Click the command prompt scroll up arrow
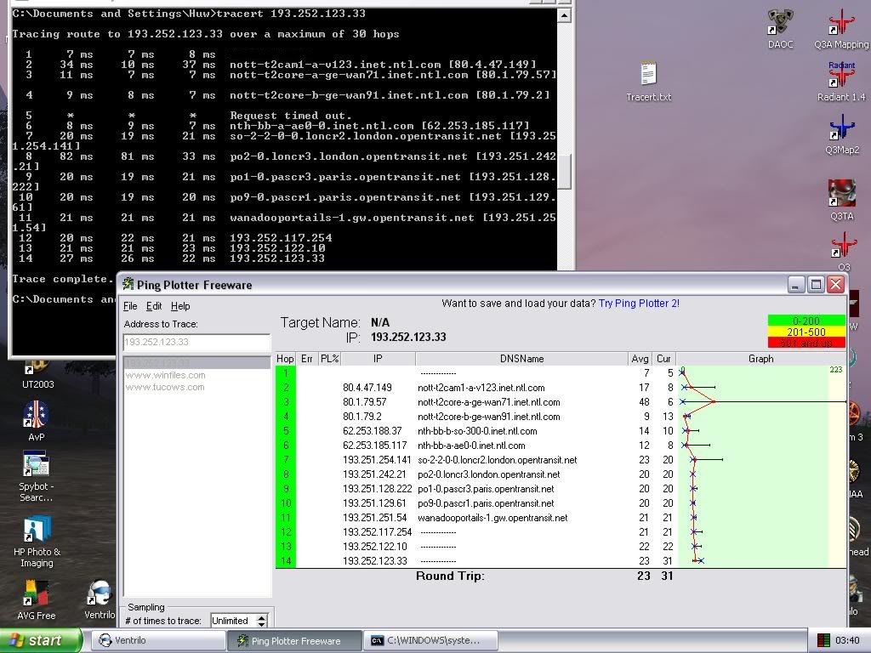Screen dimensions: 871x653 [x=564, y=15]
